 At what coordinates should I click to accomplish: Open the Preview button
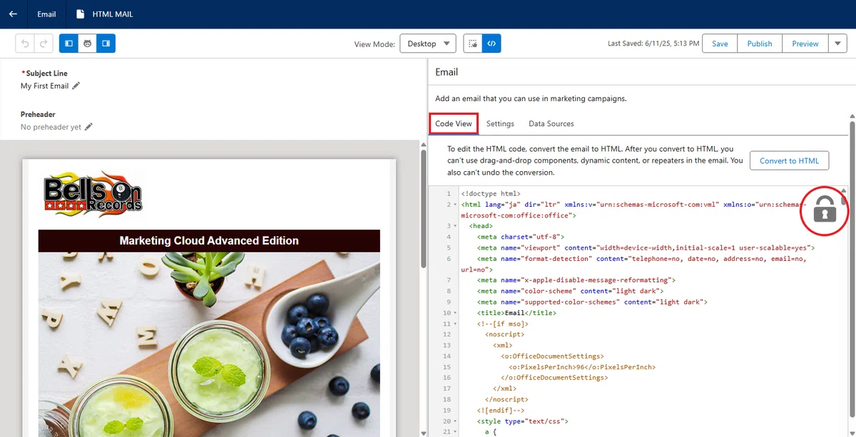point(805,43)
